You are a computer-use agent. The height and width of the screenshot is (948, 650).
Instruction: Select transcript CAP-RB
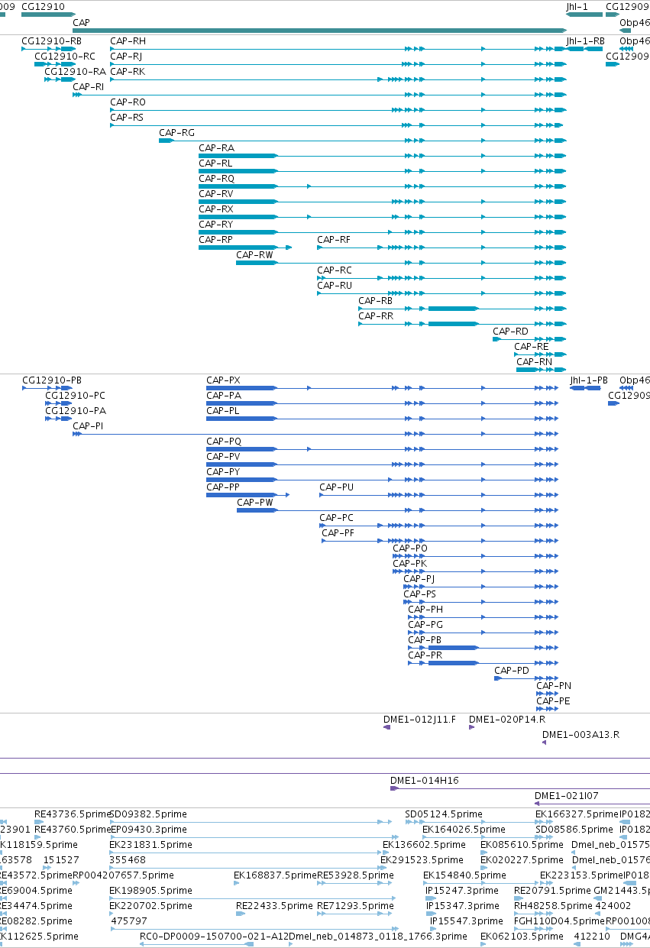[x=463, y=309]
